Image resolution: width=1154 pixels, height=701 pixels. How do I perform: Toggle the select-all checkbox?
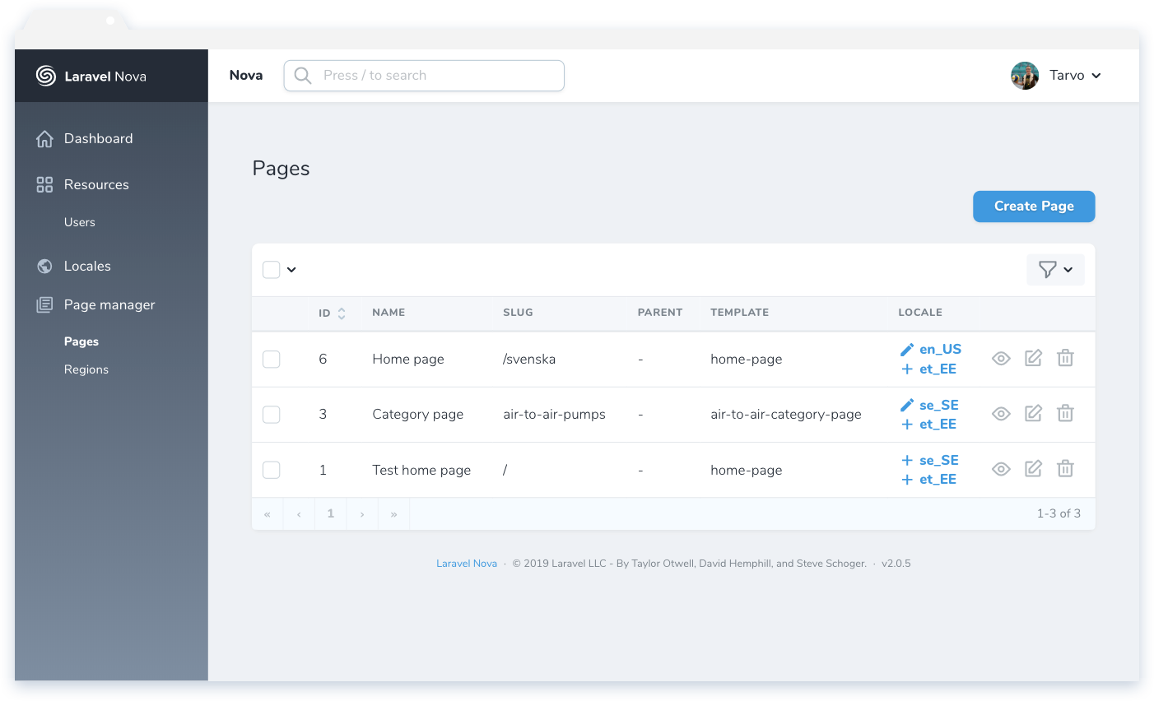(x=272, y=270)
